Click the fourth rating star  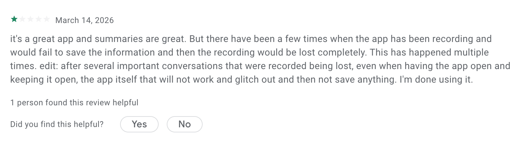39,19
